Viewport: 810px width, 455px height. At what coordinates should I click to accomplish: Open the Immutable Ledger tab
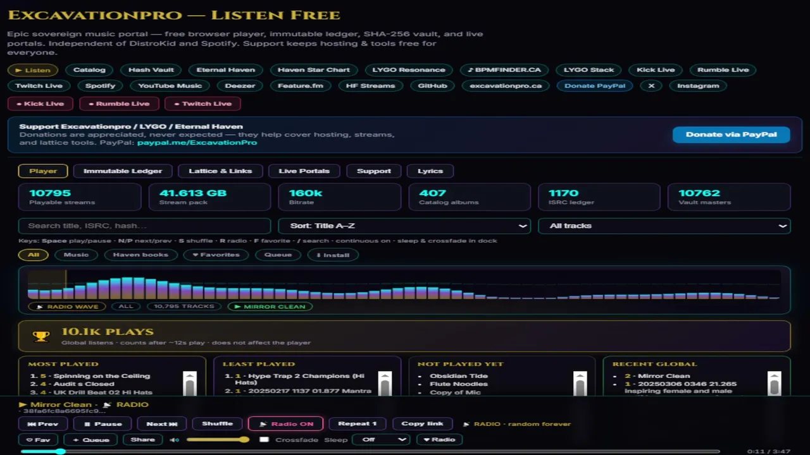coord(123,171)
